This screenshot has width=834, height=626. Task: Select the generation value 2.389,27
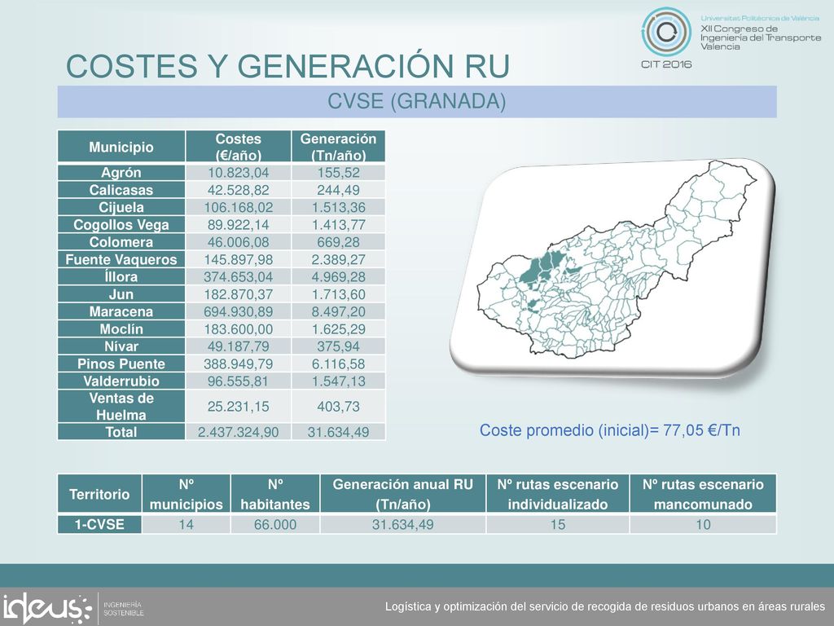point(338,259)
